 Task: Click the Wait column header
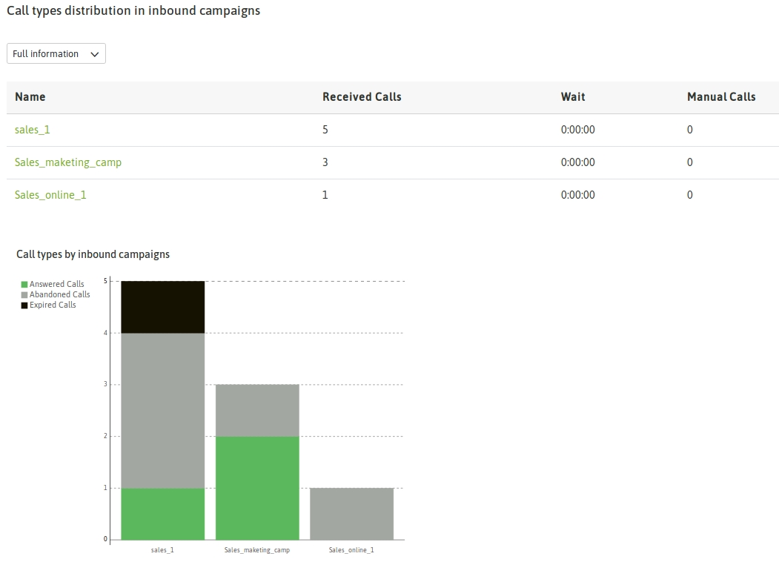coord(573,97)
